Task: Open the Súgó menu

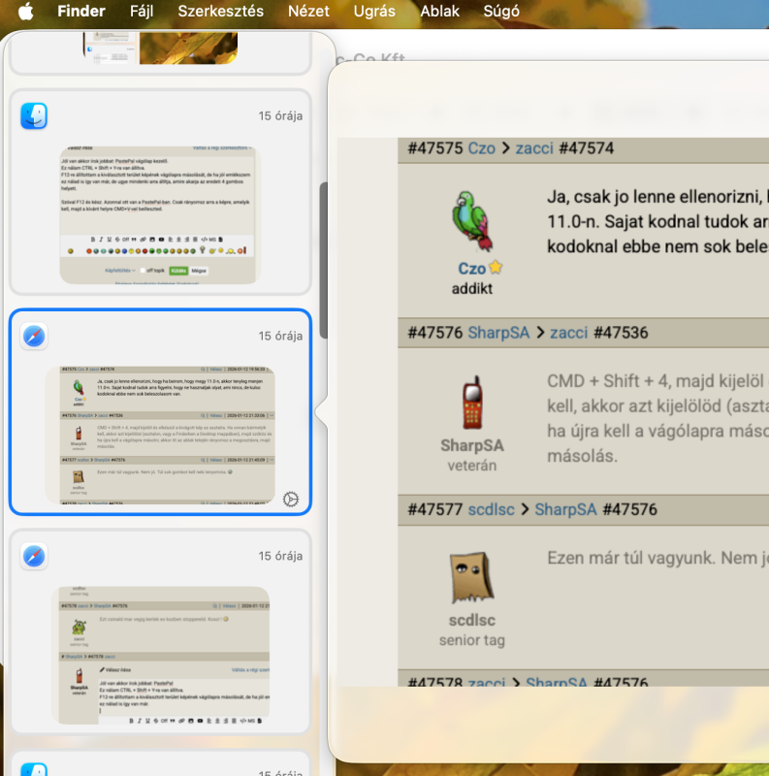Action: click(501, 11)
